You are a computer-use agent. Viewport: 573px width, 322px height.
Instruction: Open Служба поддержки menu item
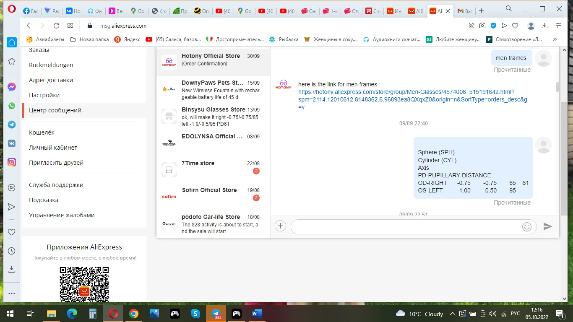(x=56, y=185)
